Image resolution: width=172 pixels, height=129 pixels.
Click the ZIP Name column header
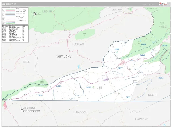pos(12,26)
